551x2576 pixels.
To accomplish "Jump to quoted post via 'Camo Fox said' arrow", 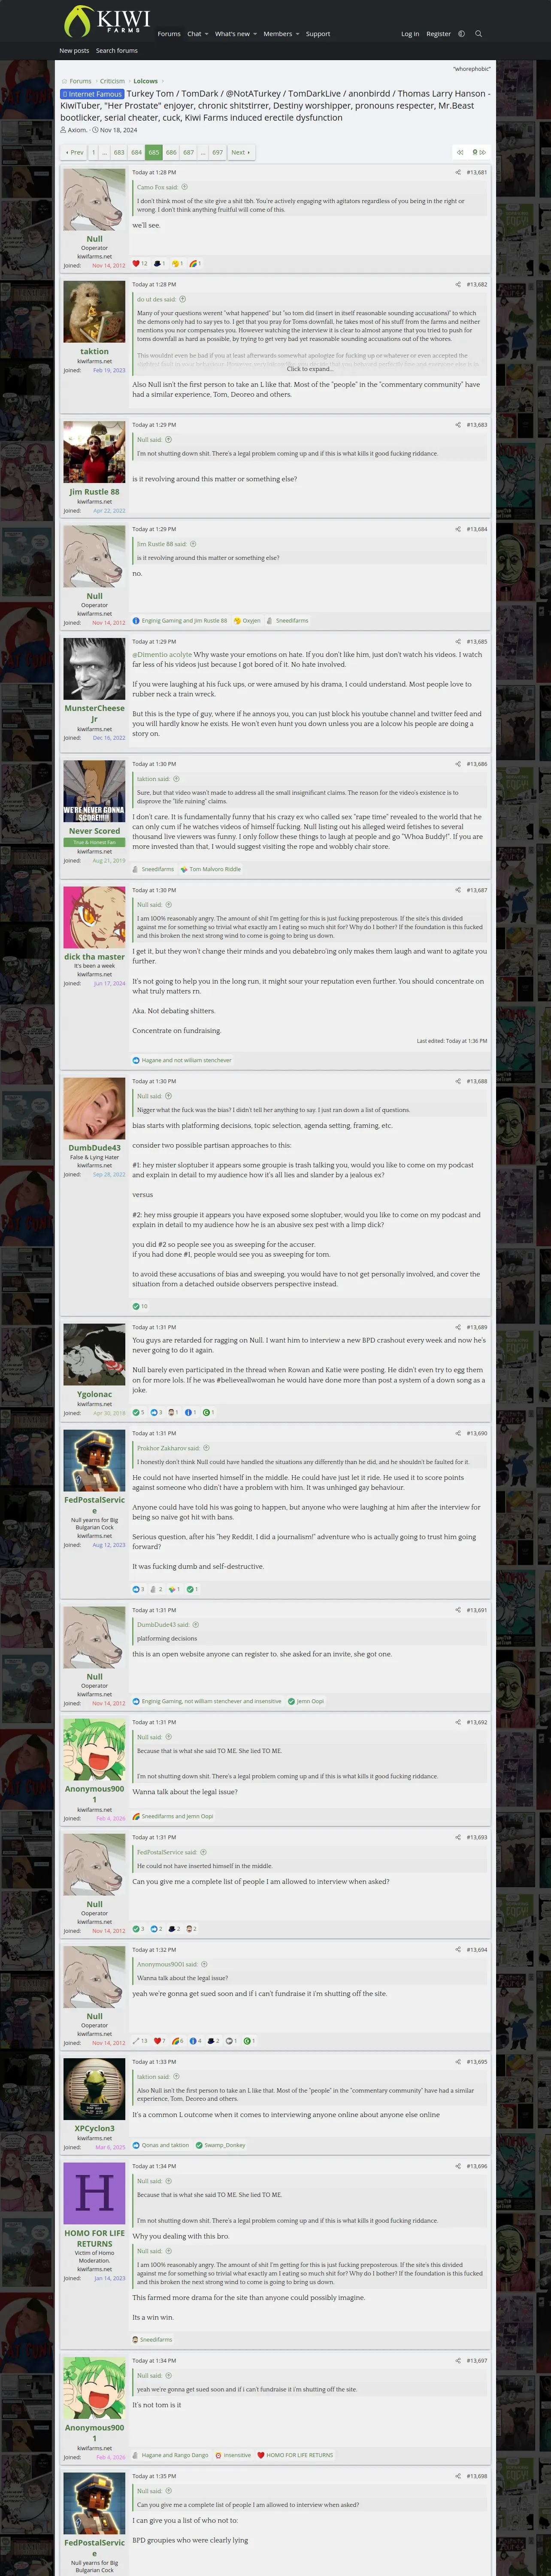I will click(x=184, y=187).
